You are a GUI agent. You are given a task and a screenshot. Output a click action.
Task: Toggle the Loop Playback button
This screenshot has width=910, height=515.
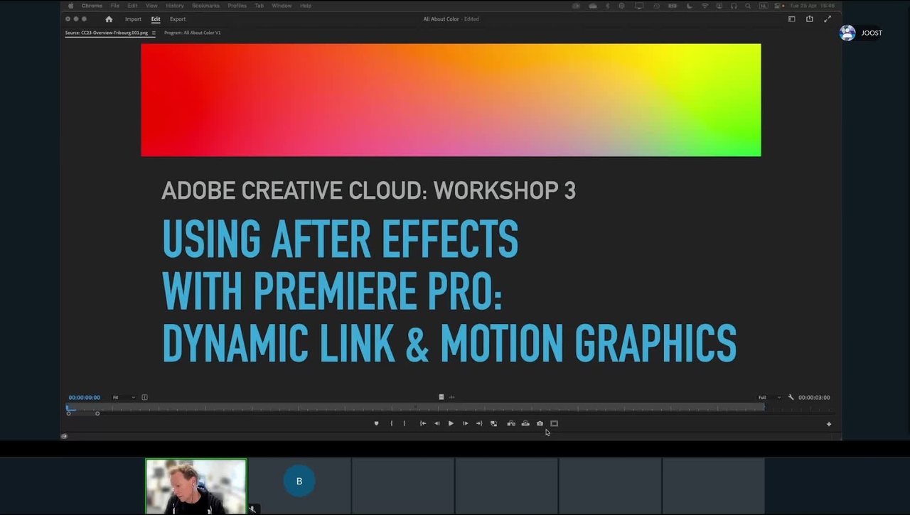493,423
